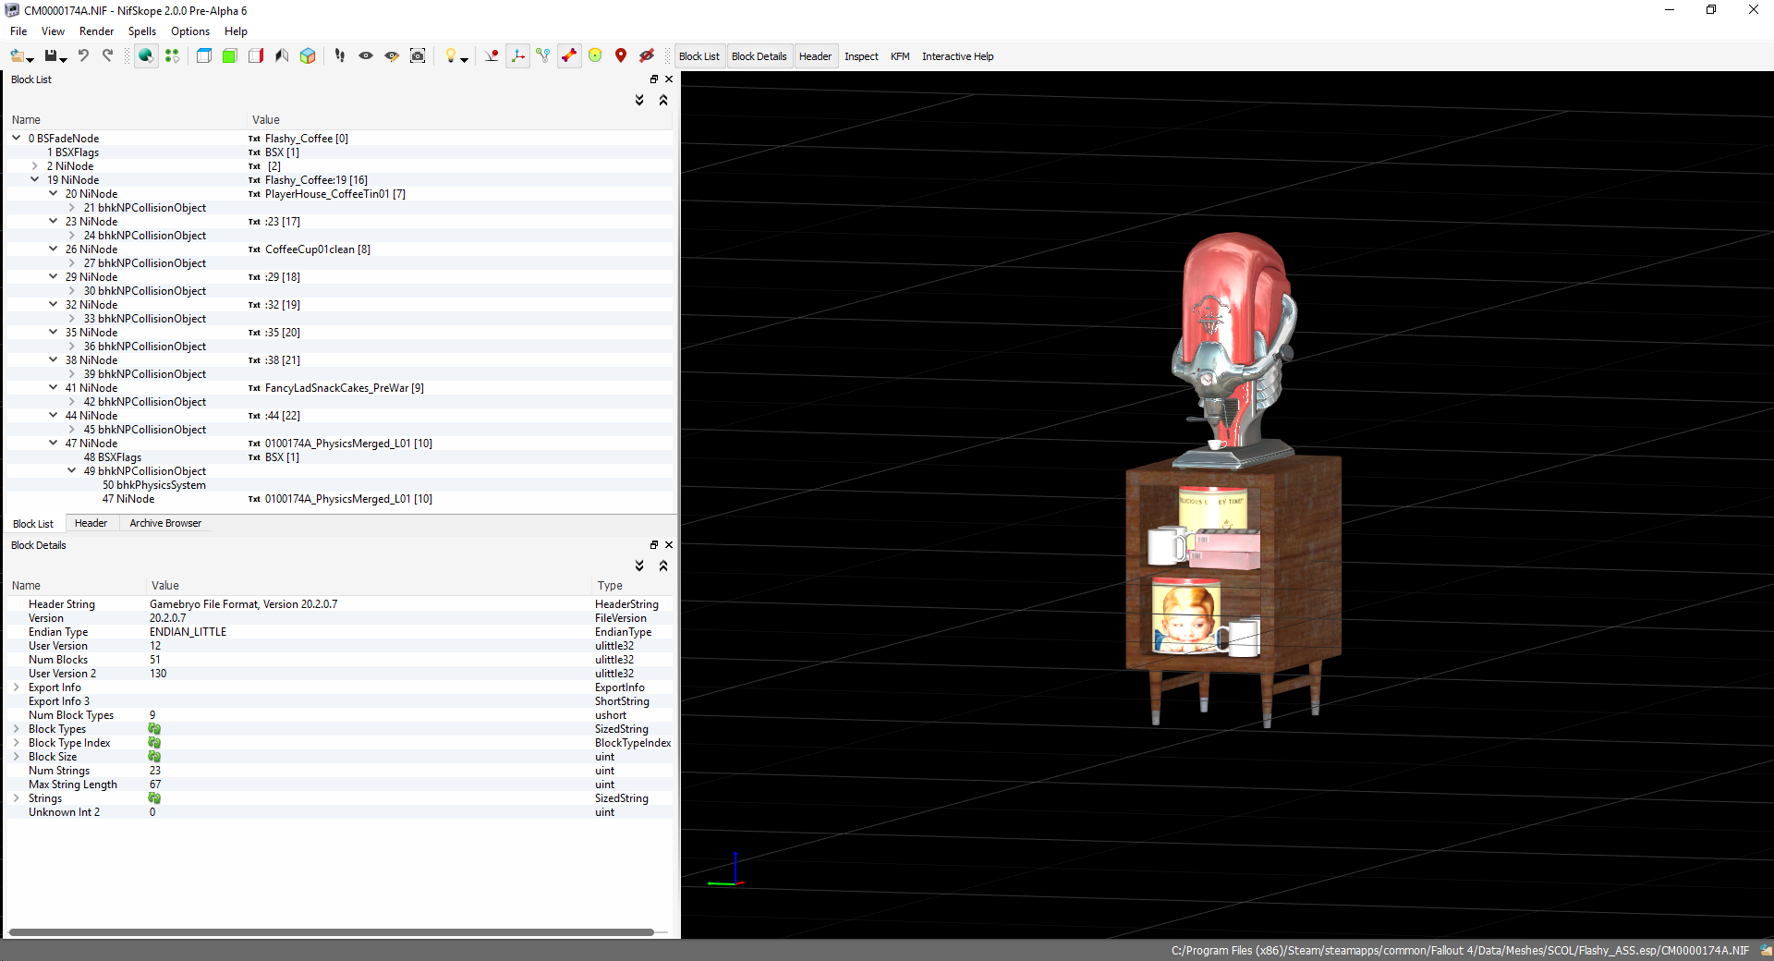Open the File menu
This screenshot has height=961, width=1774.
click(x=18, y=31)
